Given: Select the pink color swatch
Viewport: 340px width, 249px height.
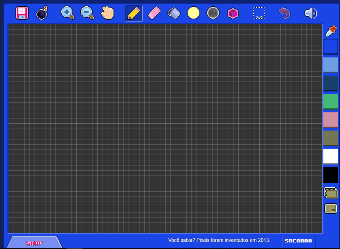Looking at the screenshot, I should point(330,119).
